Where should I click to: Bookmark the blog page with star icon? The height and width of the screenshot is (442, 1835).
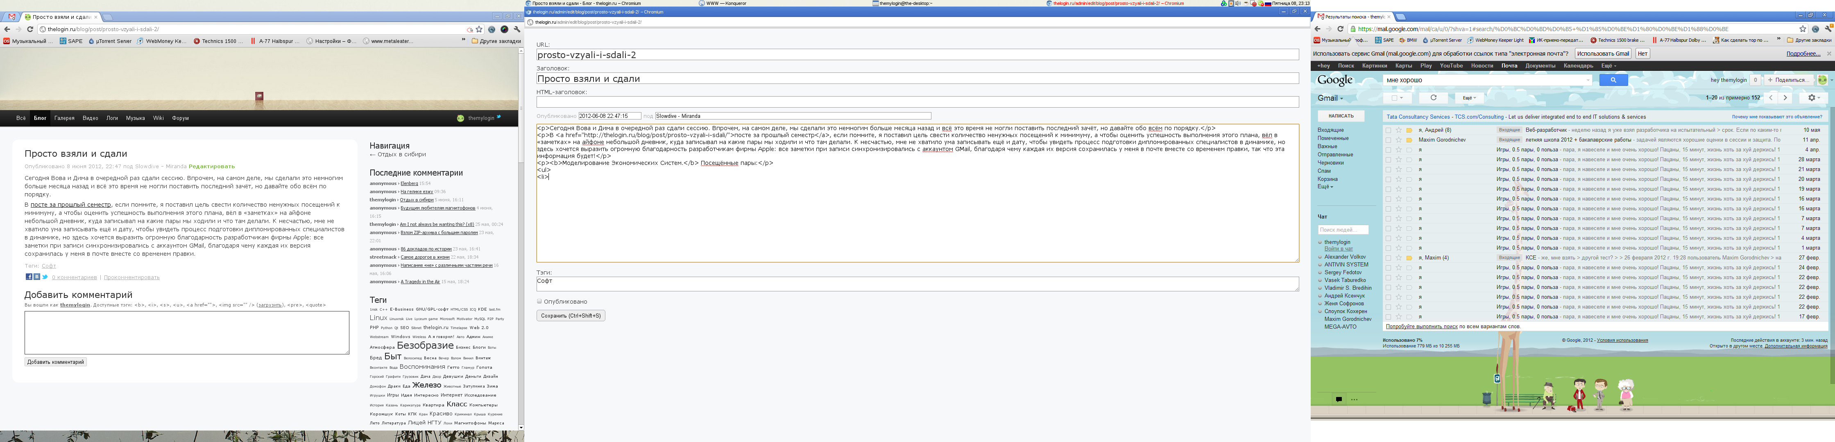pos(479,29)
